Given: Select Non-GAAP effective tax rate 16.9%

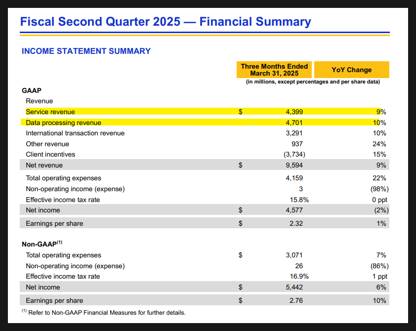Looking at the screenshot, I should (299, 276).
